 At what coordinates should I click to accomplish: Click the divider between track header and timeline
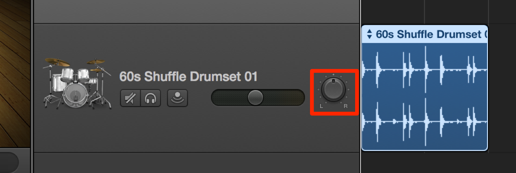[360, 86]
